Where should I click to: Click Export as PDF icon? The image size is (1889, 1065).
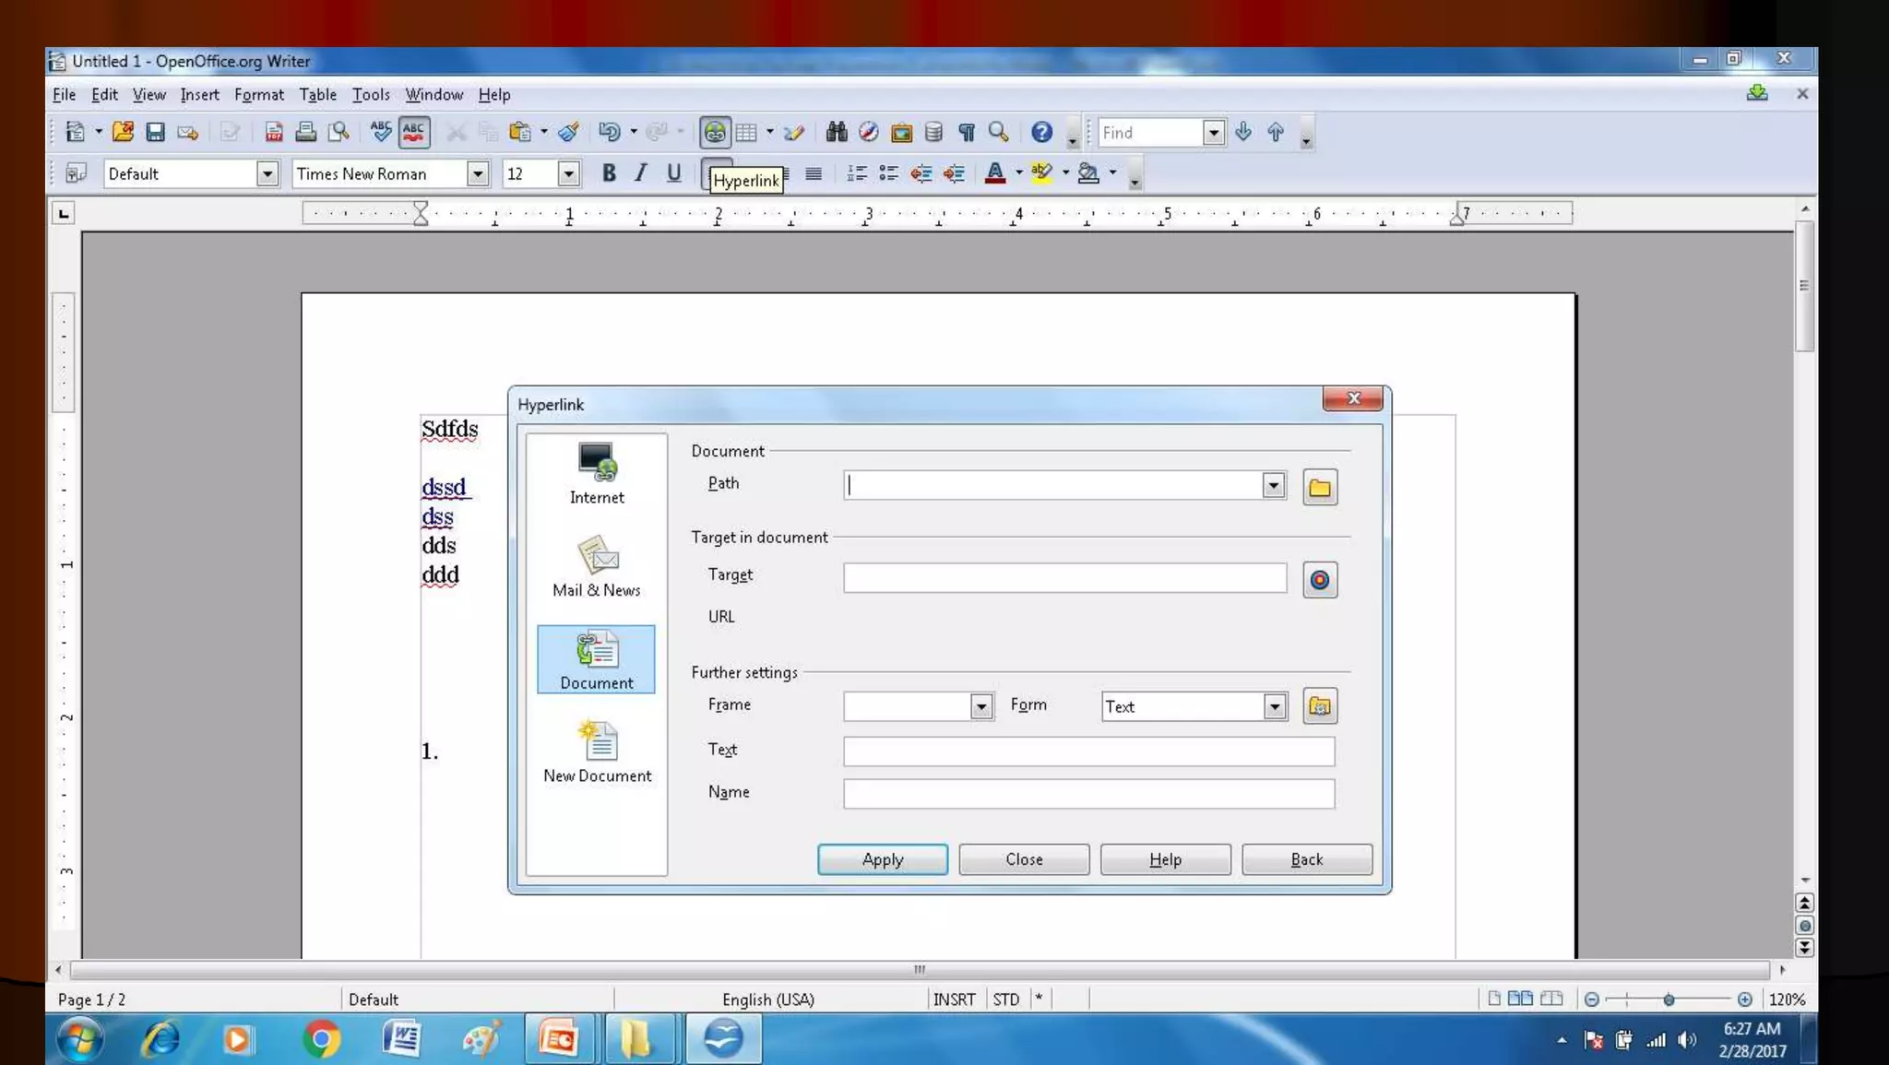click(273, 133)
